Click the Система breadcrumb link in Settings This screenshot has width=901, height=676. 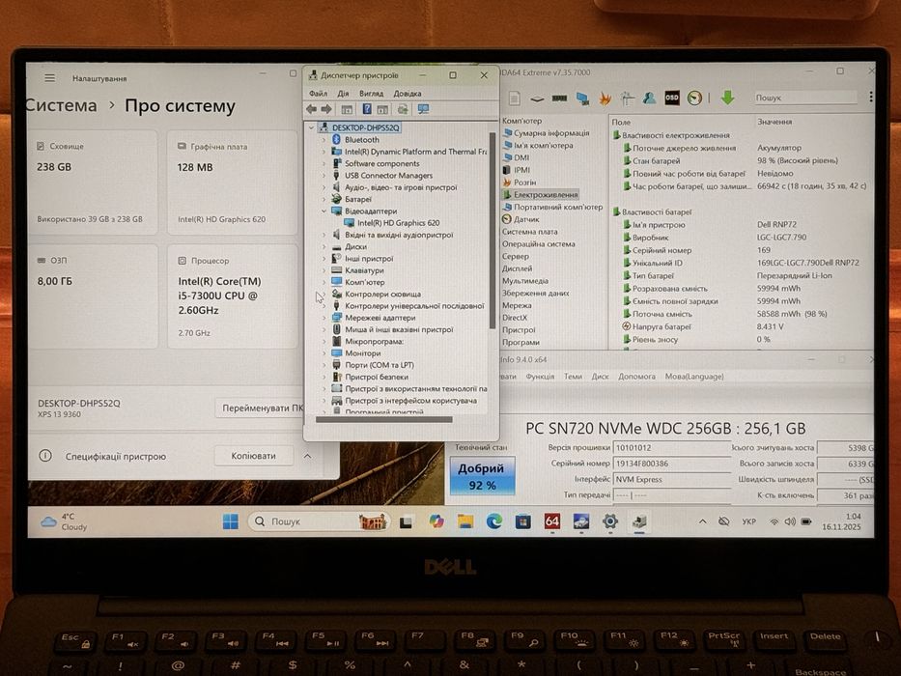pyautogui.click(x=62, y=106)
